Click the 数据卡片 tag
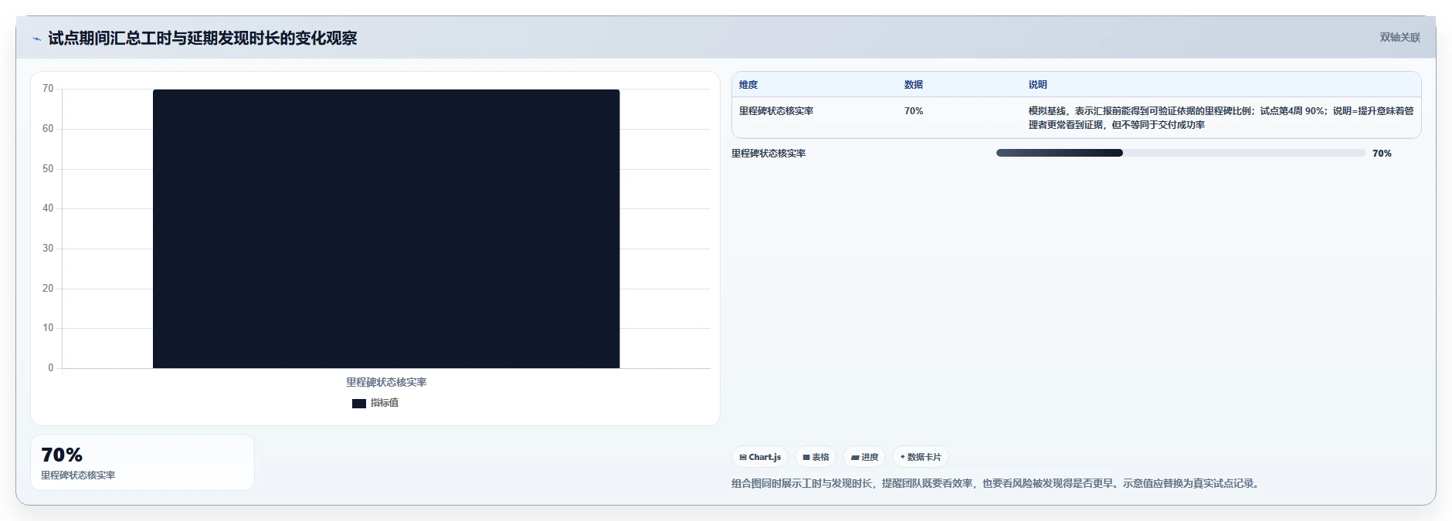Image resolution: width=1452 pixels, height=521 pixels. tap(921, 457)
